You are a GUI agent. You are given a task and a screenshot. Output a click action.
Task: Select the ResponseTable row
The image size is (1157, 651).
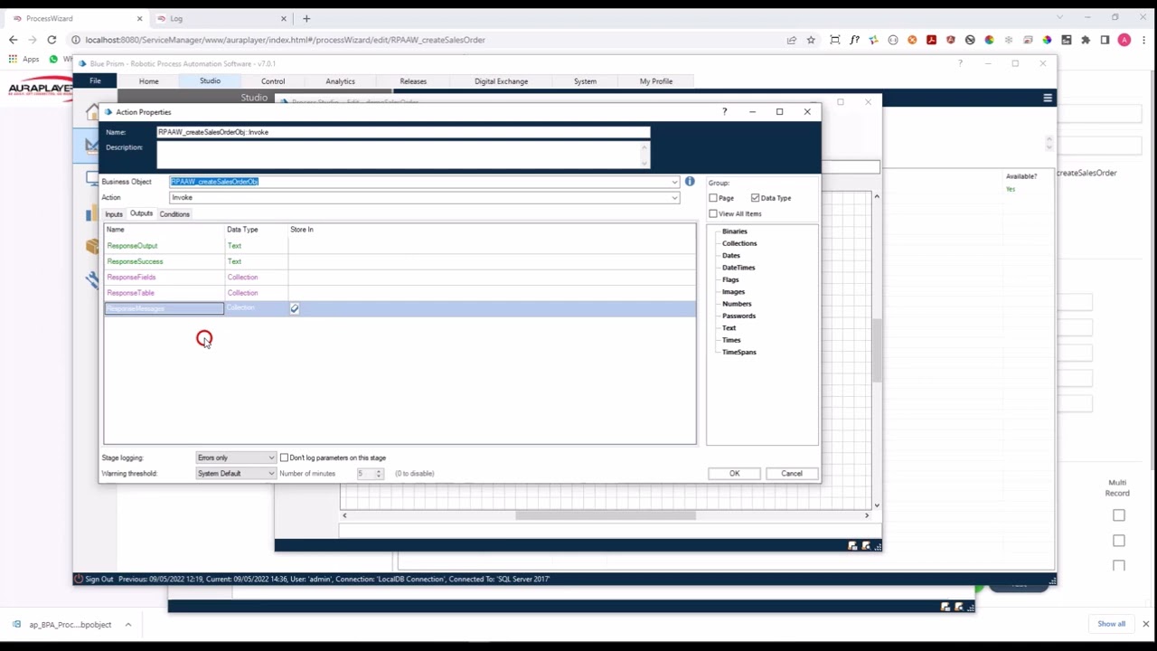(x=400, y=293)
